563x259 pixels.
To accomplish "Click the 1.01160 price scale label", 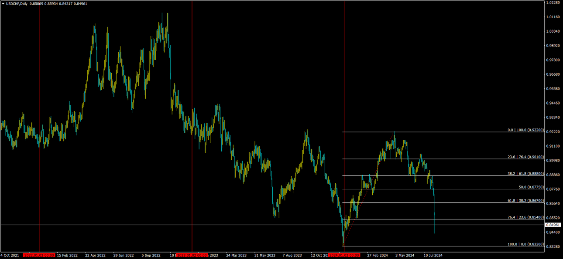I will (553, 17).
